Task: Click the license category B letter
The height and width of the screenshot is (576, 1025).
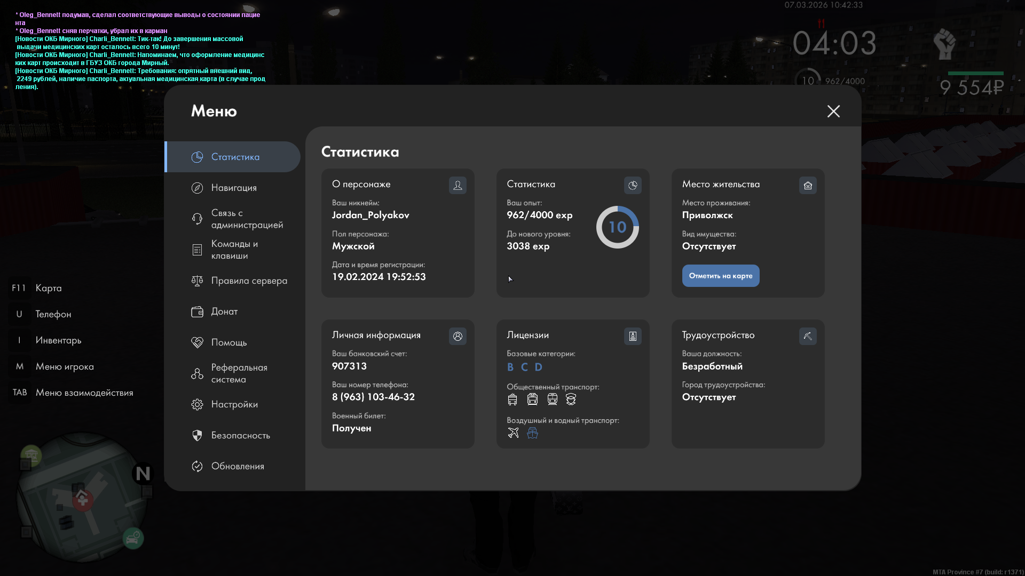Action: 510,367
